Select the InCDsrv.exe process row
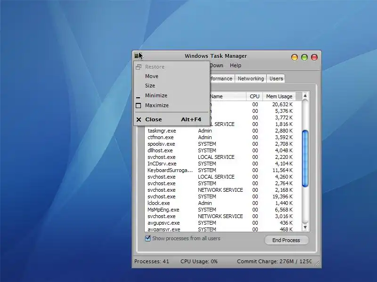The width and height of the screenshot is (377, 282). [x=222, y=164]
